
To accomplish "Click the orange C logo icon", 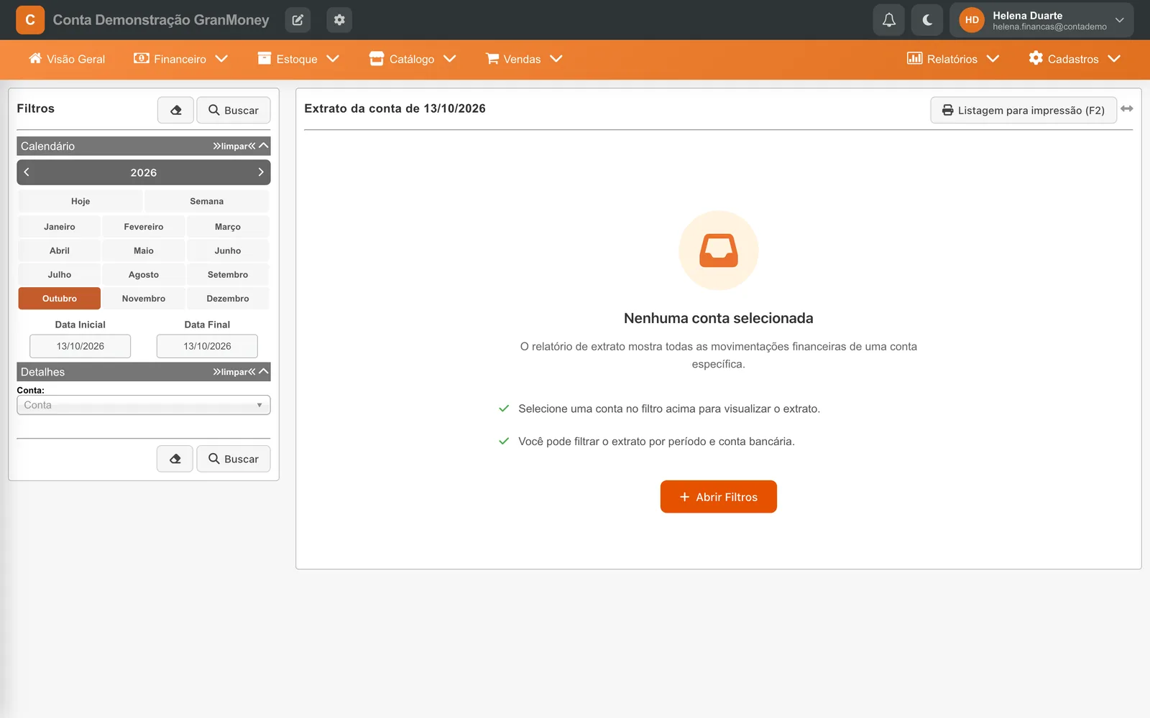I will click(30, 20).
